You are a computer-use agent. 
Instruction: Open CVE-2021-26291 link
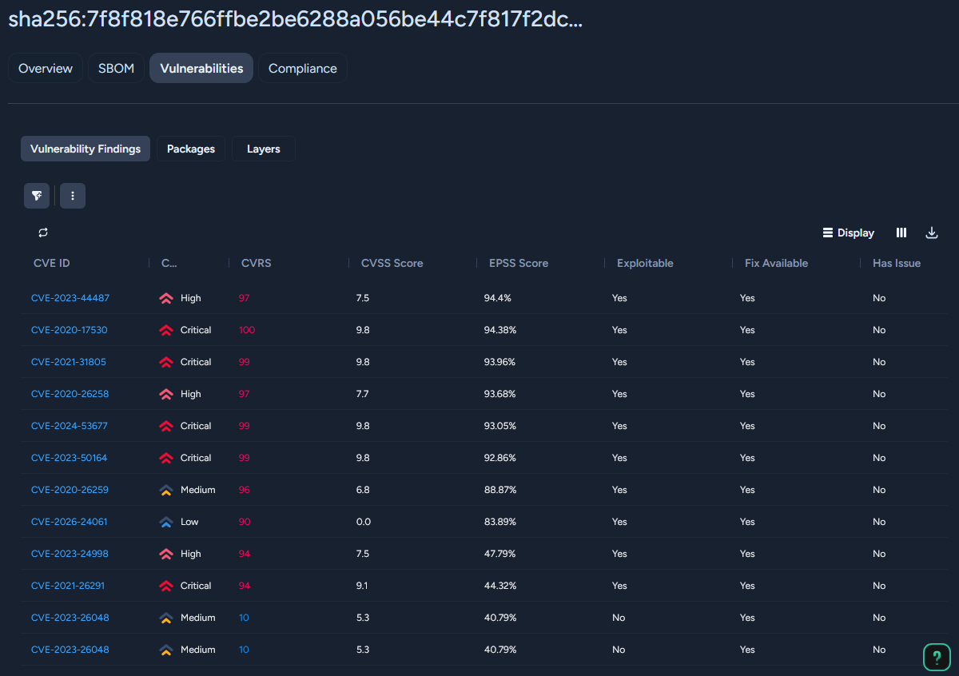tap(68, 586)
